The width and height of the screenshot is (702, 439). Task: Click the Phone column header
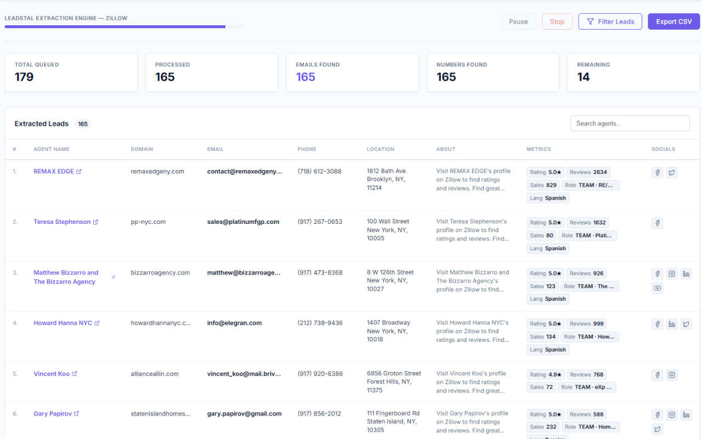[x=307, y=149]
